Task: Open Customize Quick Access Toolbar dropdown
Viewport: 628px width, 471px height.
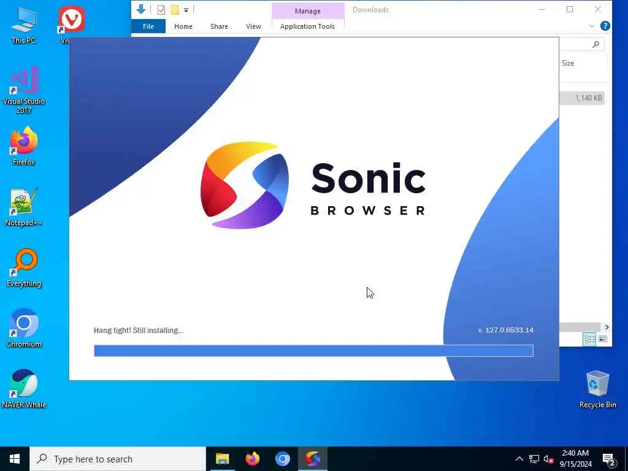Action: [x=186, y=10]
